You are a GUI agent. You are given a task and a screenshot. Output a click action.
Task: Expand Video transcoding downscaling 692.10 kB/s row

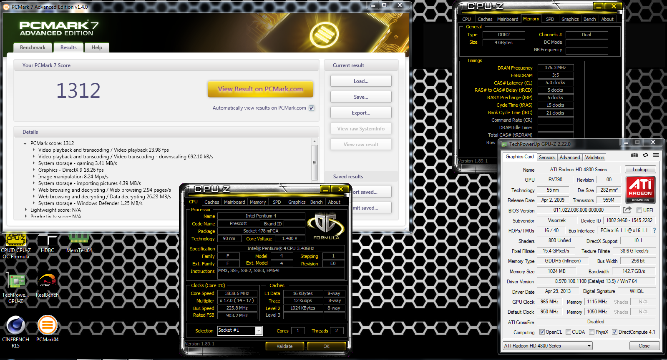[x=34, y=157]
